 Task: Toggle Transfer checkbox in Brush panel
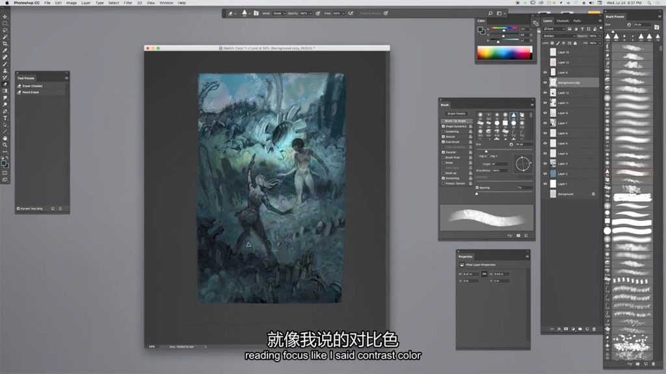[x=444, y=152]
